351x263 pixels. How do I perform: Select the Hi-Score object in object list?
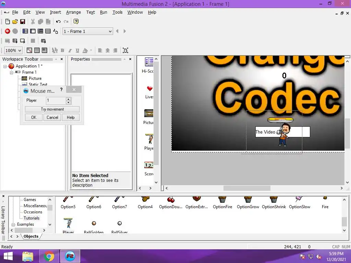tap(149, 62)
